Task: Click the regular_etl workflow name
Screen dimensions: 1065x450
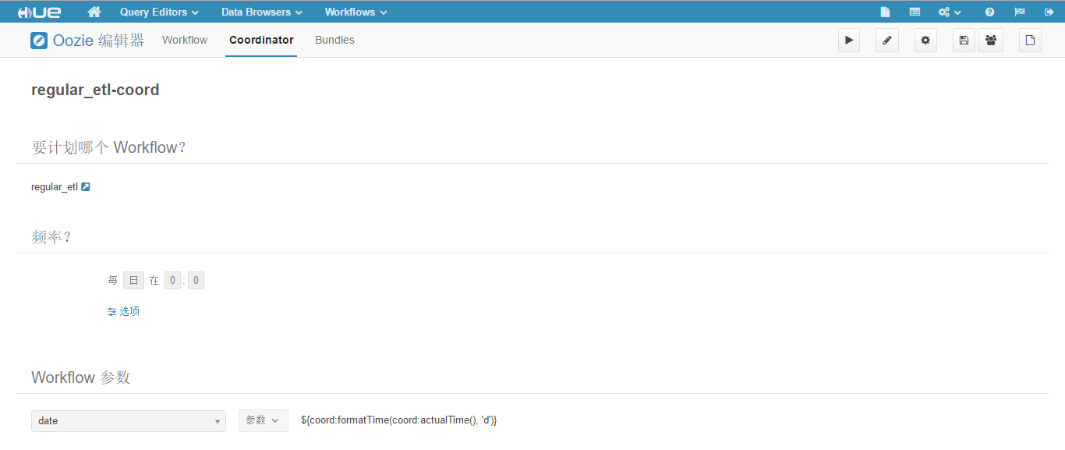Action: point(55,187)
